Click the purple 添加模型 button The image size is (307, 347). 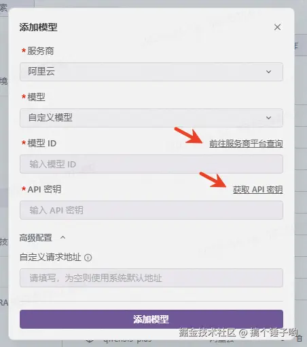151,319
